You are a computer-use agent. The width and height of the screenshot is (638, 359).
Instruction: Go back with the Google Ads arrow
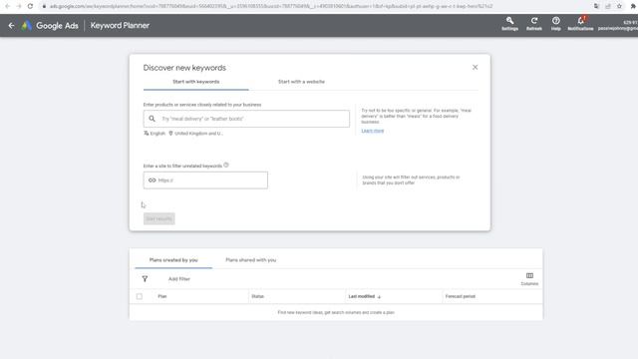(11, 25)
